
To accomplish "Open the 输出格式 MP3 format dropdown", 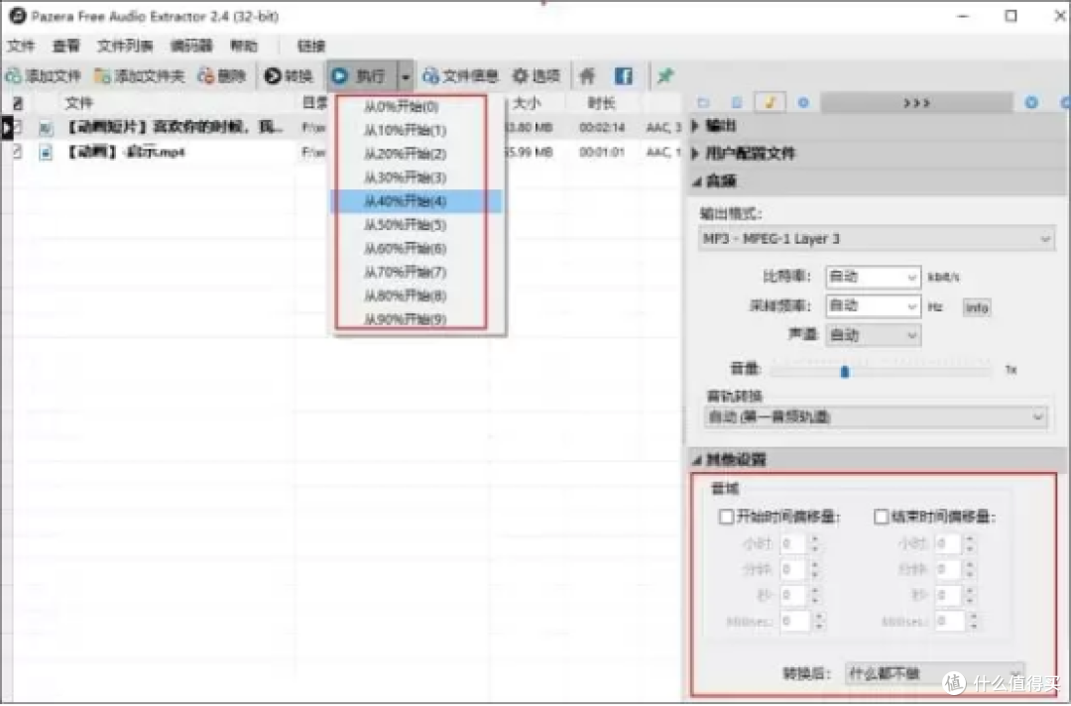I will click(876, 239).
